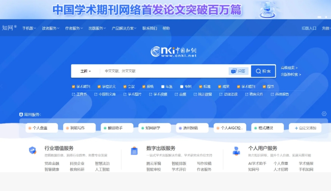Click the previous-slide arrow at the left edge

pyautogui.click(x=1, y=86)
